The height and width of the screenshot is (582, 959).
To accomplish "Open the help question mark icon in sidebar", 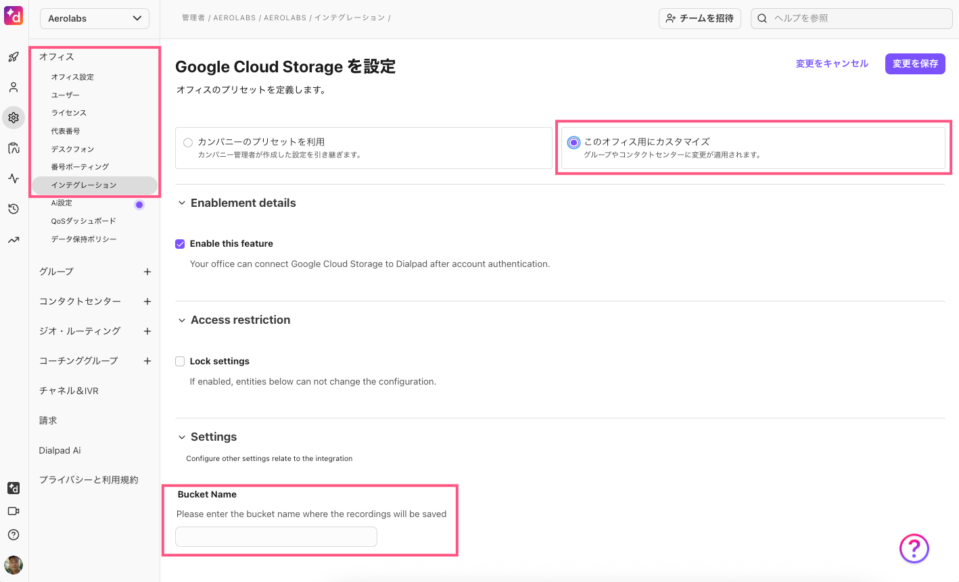I will pos(14,535).
